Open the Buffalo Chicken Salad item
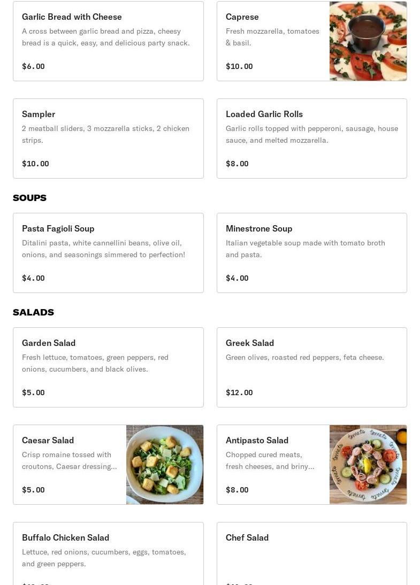The width and height of the screenshot is (420, 585). click(108, 553)
